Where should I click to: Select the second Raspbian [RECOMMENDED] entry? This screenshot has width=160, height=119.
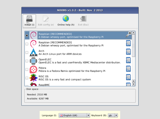[78, 44]
